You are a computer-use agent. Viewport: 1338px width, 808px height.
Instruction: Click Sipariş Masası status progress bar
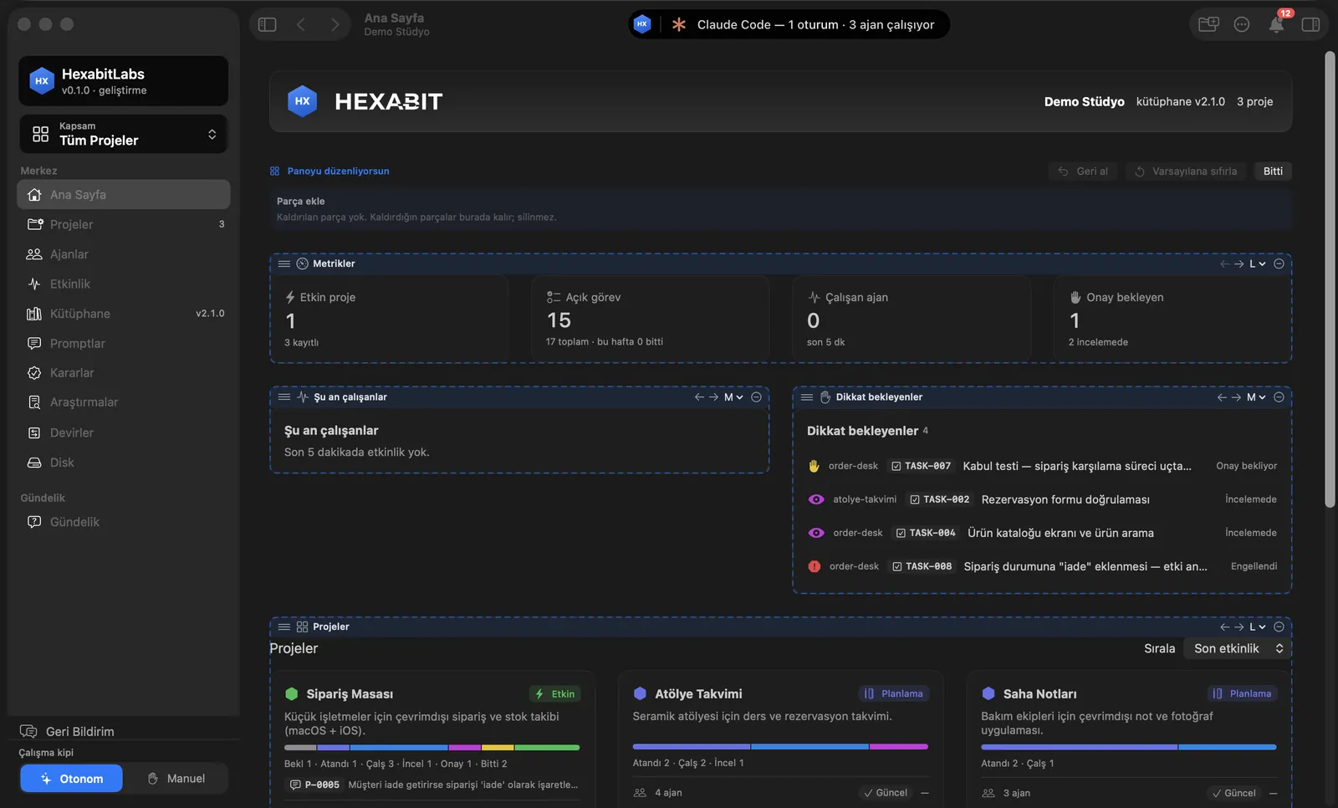432,747
